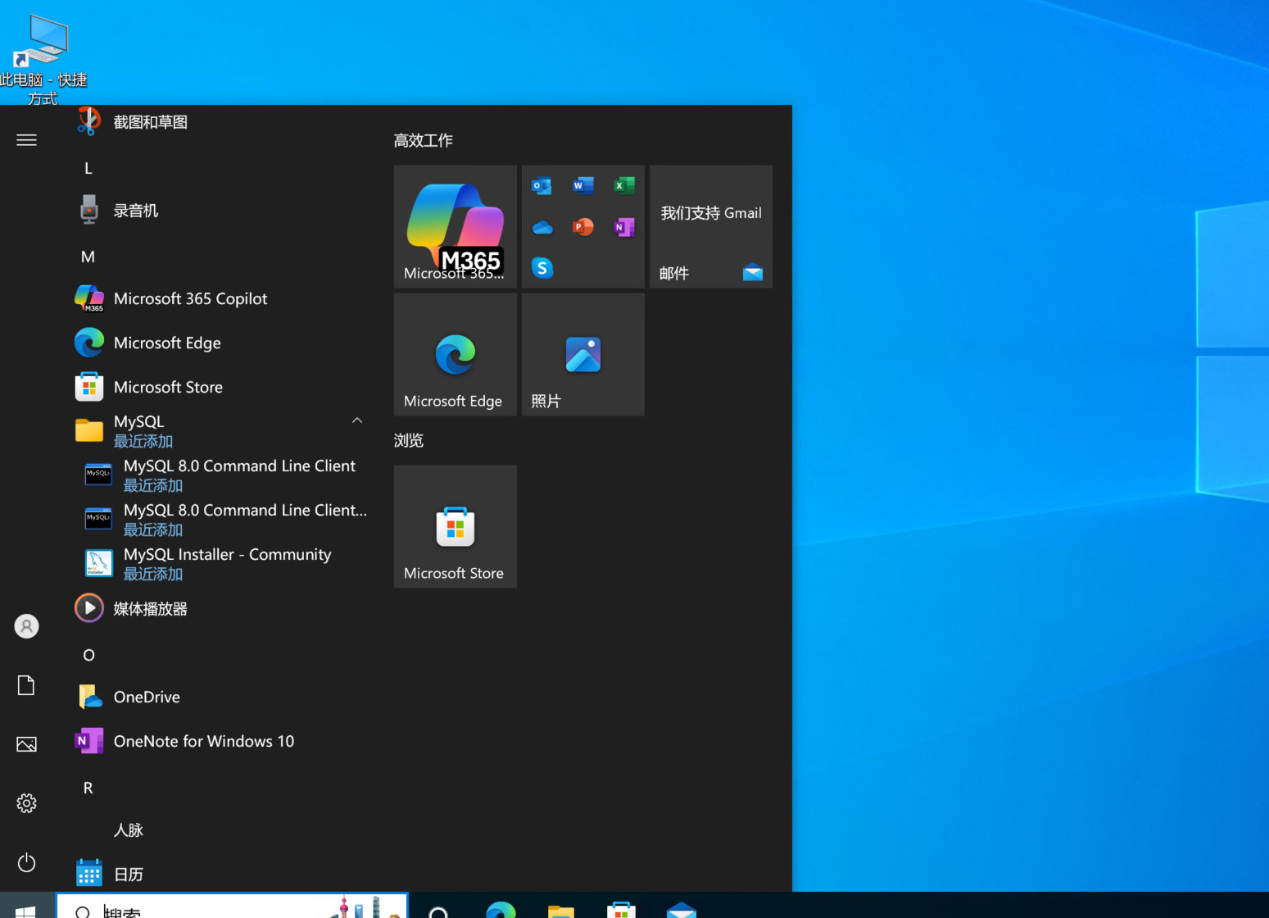Launch Voice Recorder (录音机)
The image size is (1269, 918).
(x=135, y=211)
